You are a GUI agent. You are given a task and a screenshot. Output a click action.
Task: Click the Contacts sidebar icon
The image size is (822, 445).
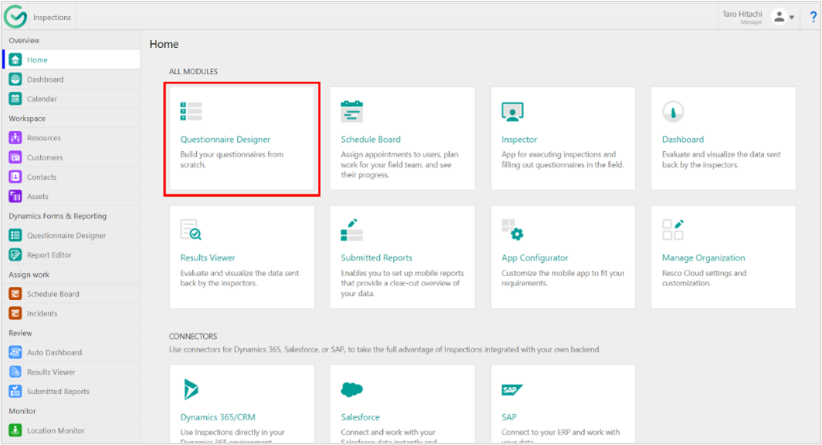coord(15,177)
